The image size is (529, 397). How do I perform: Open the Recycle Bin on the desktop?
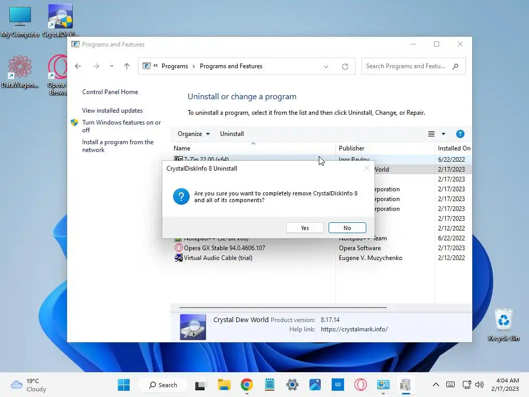coord(503,325)
